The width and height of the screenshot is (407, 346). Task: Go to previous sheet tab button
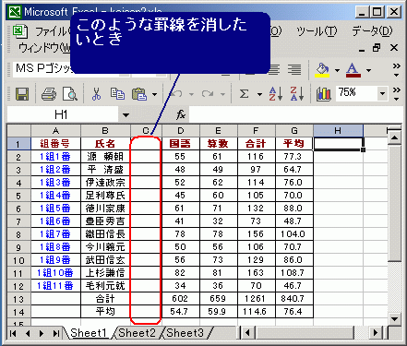click(x=28, y=333)
